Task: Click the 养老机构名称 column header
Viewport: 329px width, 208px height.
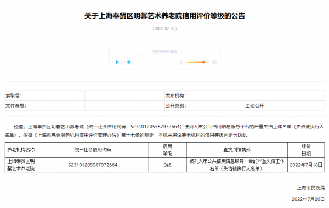Action: [x=21, y=150]
